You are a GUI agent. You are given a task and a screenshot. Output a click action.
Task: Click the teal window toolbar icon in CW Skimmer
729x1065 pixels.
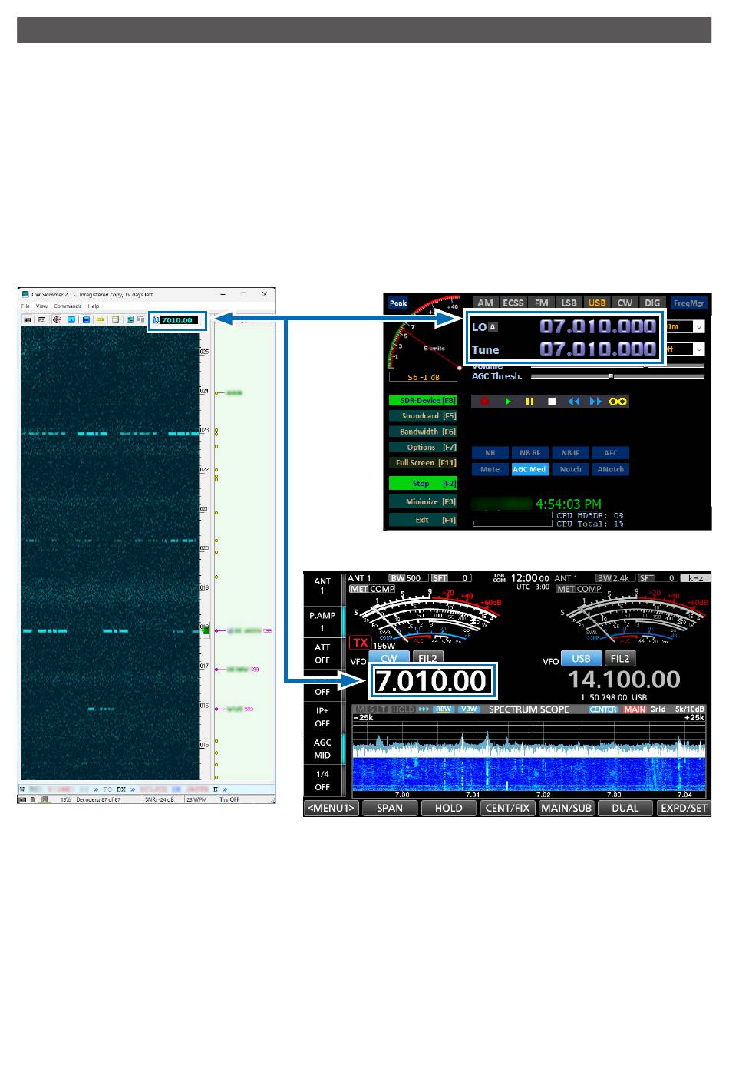tap(130, 319)
